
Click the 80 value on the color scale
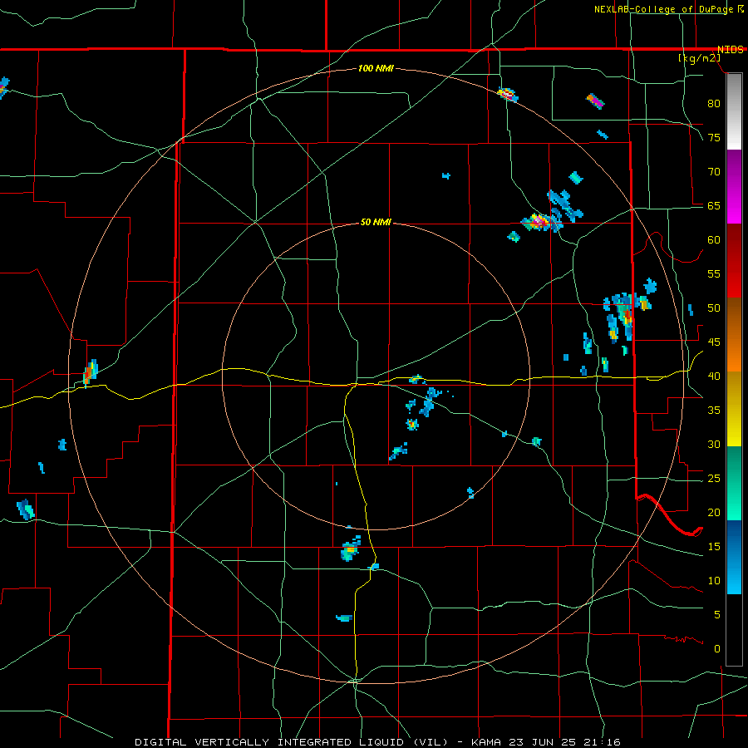[x=714, y=104]
